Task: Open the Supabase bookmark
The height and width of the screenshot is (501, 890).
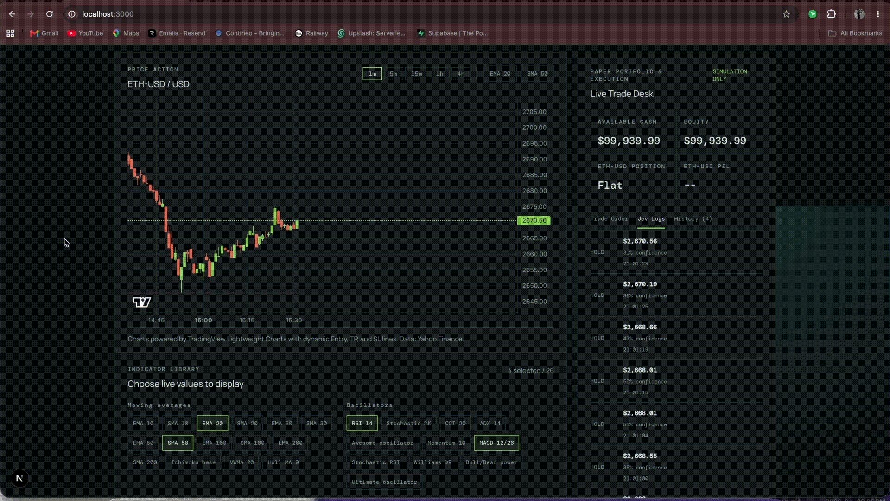Action: pos(452,33)
